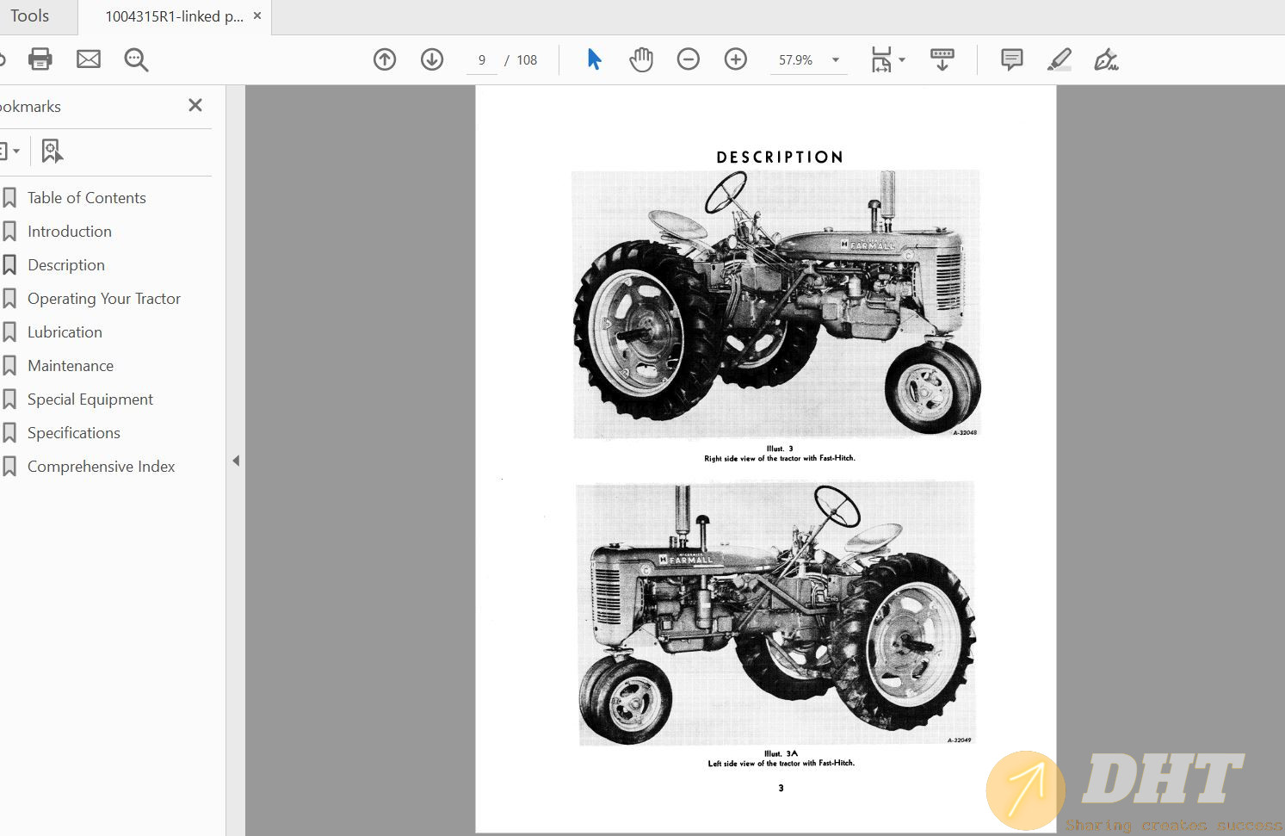Navigate to the Maintenance bookmark
The width and height of the screenshot is (1285, 836).
[71, 366]
